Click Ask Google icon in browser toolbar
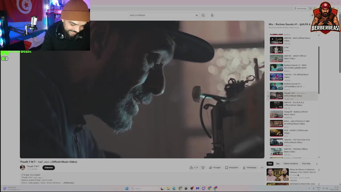This screenshot has width=341, height=192. [x=301, y=8]
